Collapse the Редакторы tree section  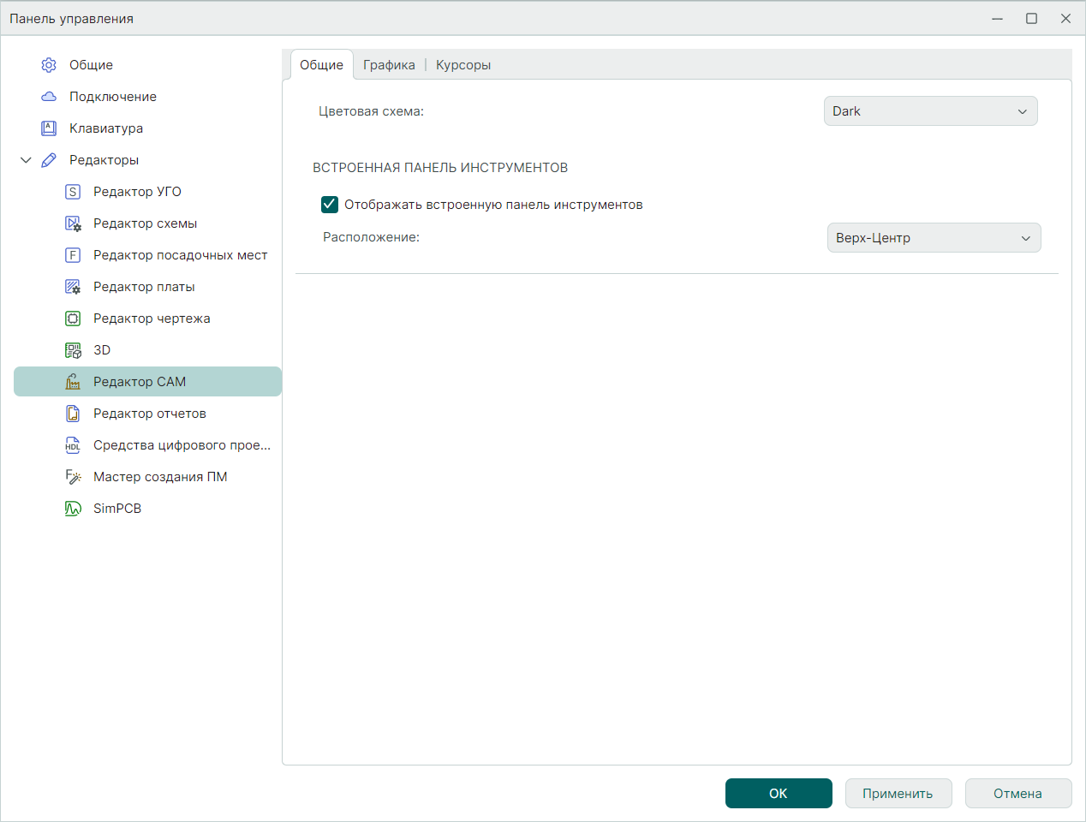pos(26,160)
